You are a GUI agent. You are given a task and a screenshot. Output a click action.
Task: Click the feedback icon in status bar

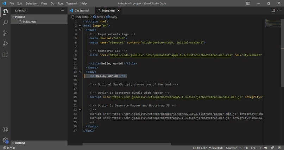click(x=272, y=148)
